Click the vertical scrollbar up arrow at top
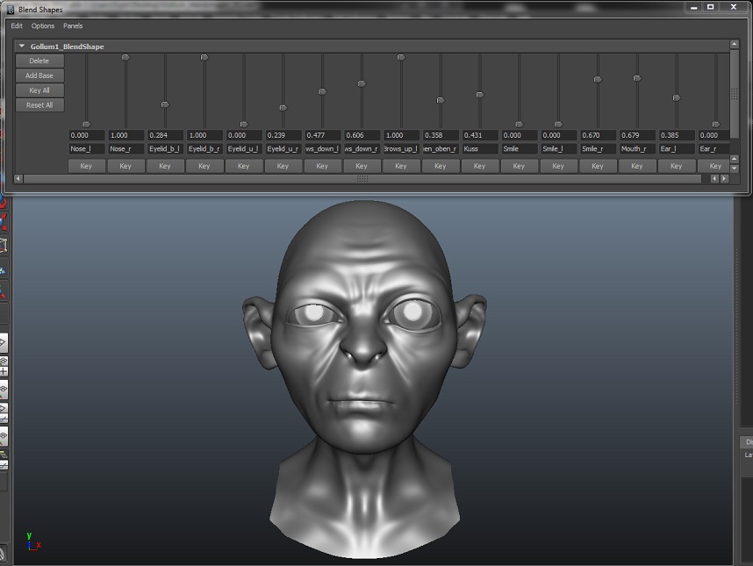The height and width of the screenshot is (566, 753). 735,44
